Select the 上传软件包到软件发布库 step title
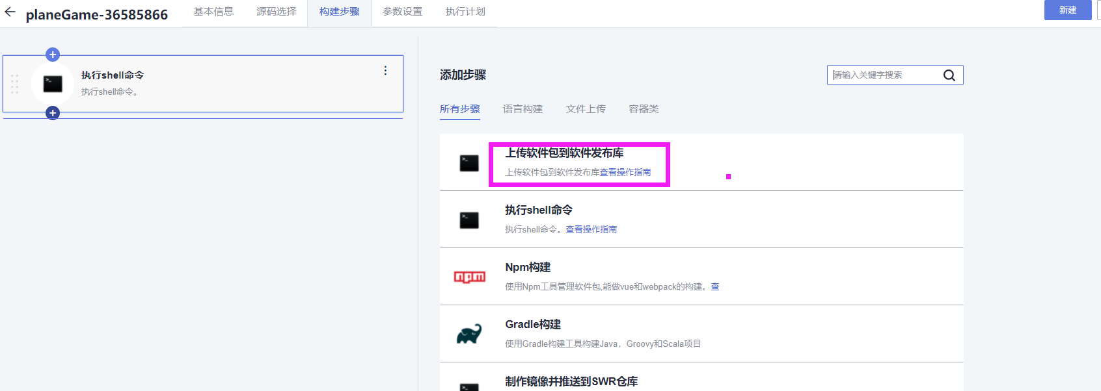Screen dimensions: 1101x391 (564, 153)
